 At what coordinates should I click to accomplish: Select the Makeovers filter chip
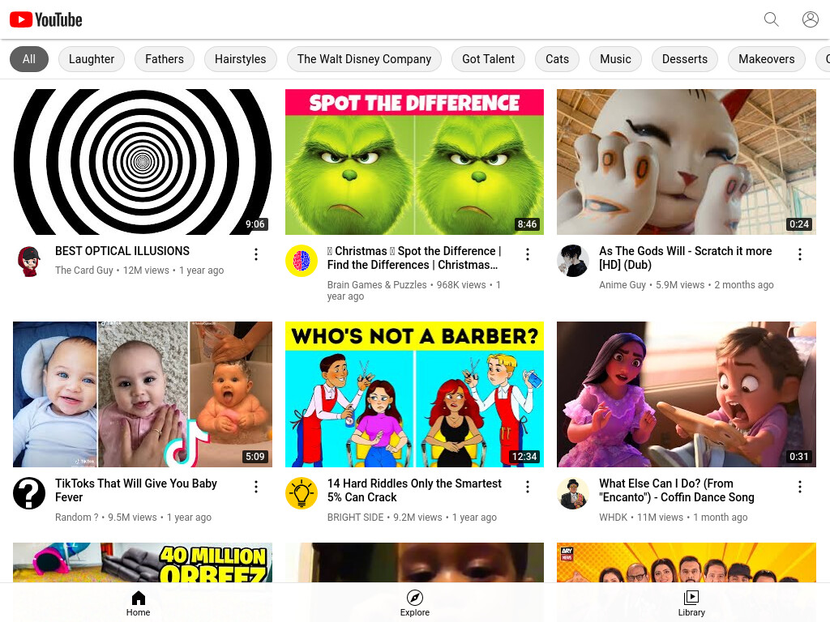click(767, 59)
